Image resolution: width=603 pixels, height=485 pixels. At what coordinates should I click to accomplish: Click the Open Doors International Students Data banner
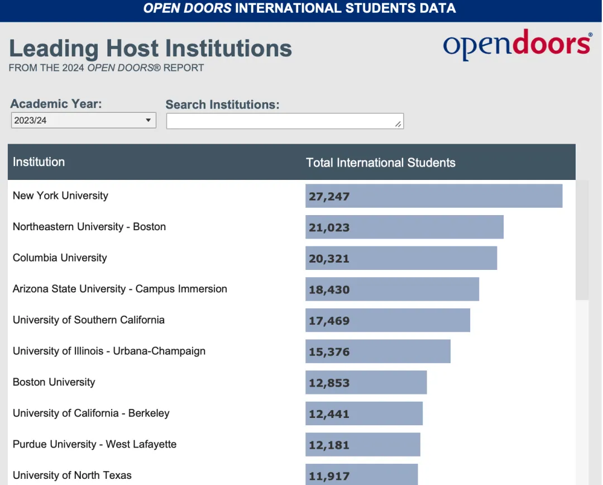[x=300, y=8]
